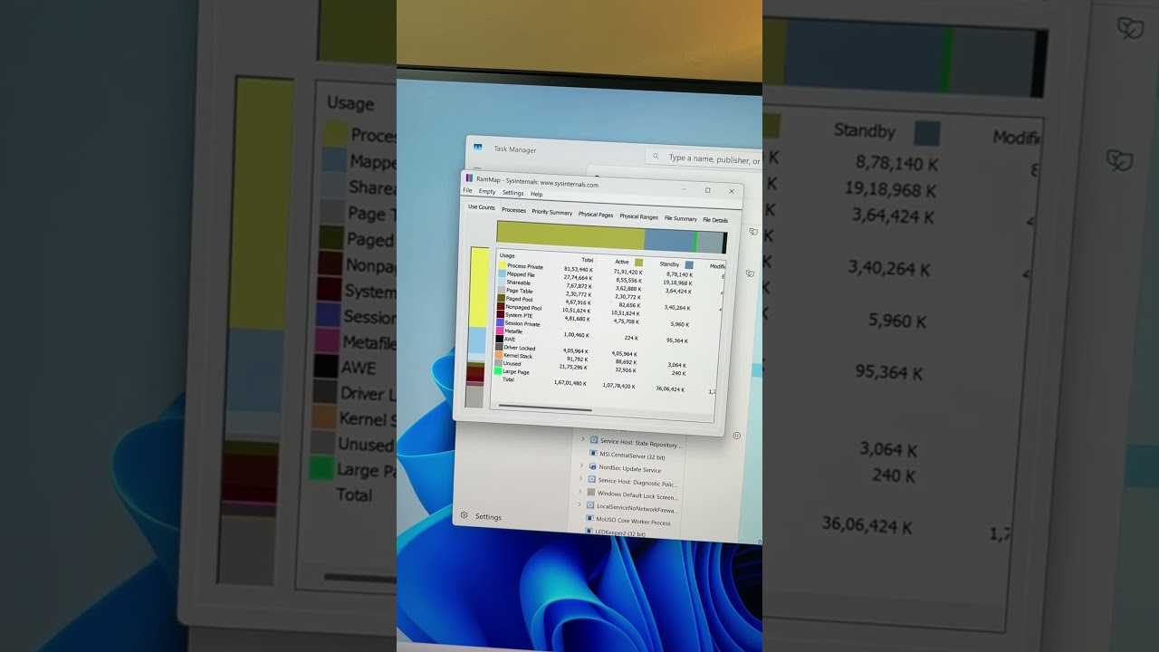1159x652 pixels.
Task: Click the Standby column header
Action: (x=669, y=264)
